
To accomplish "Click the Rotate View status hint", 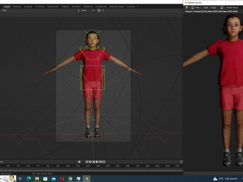I will pyautogui.click(x=6, y=173).
